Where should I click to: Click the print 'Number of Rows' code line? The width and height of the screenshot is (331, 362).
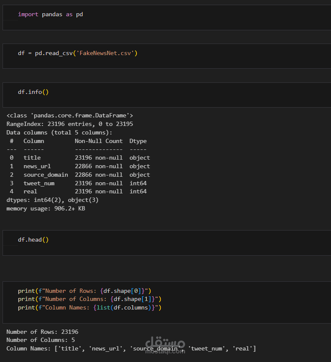[x=84, y=291]
